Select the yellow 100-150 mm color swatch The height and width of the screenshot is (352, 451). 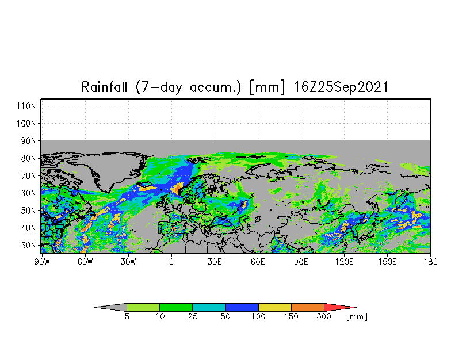[x=275, y=307]
